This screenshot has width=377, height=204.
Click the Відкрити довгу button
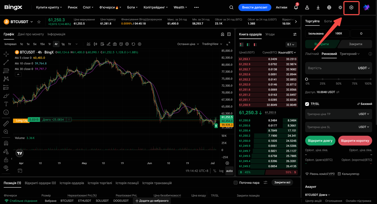tap(320, 141)
